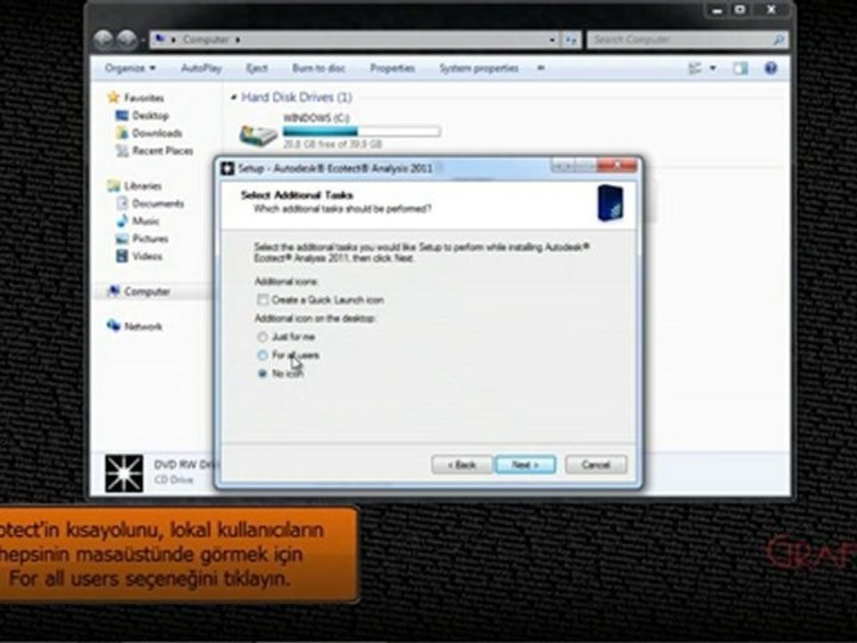Select the WINDOWS (C:) drive icon

point(258,135)
